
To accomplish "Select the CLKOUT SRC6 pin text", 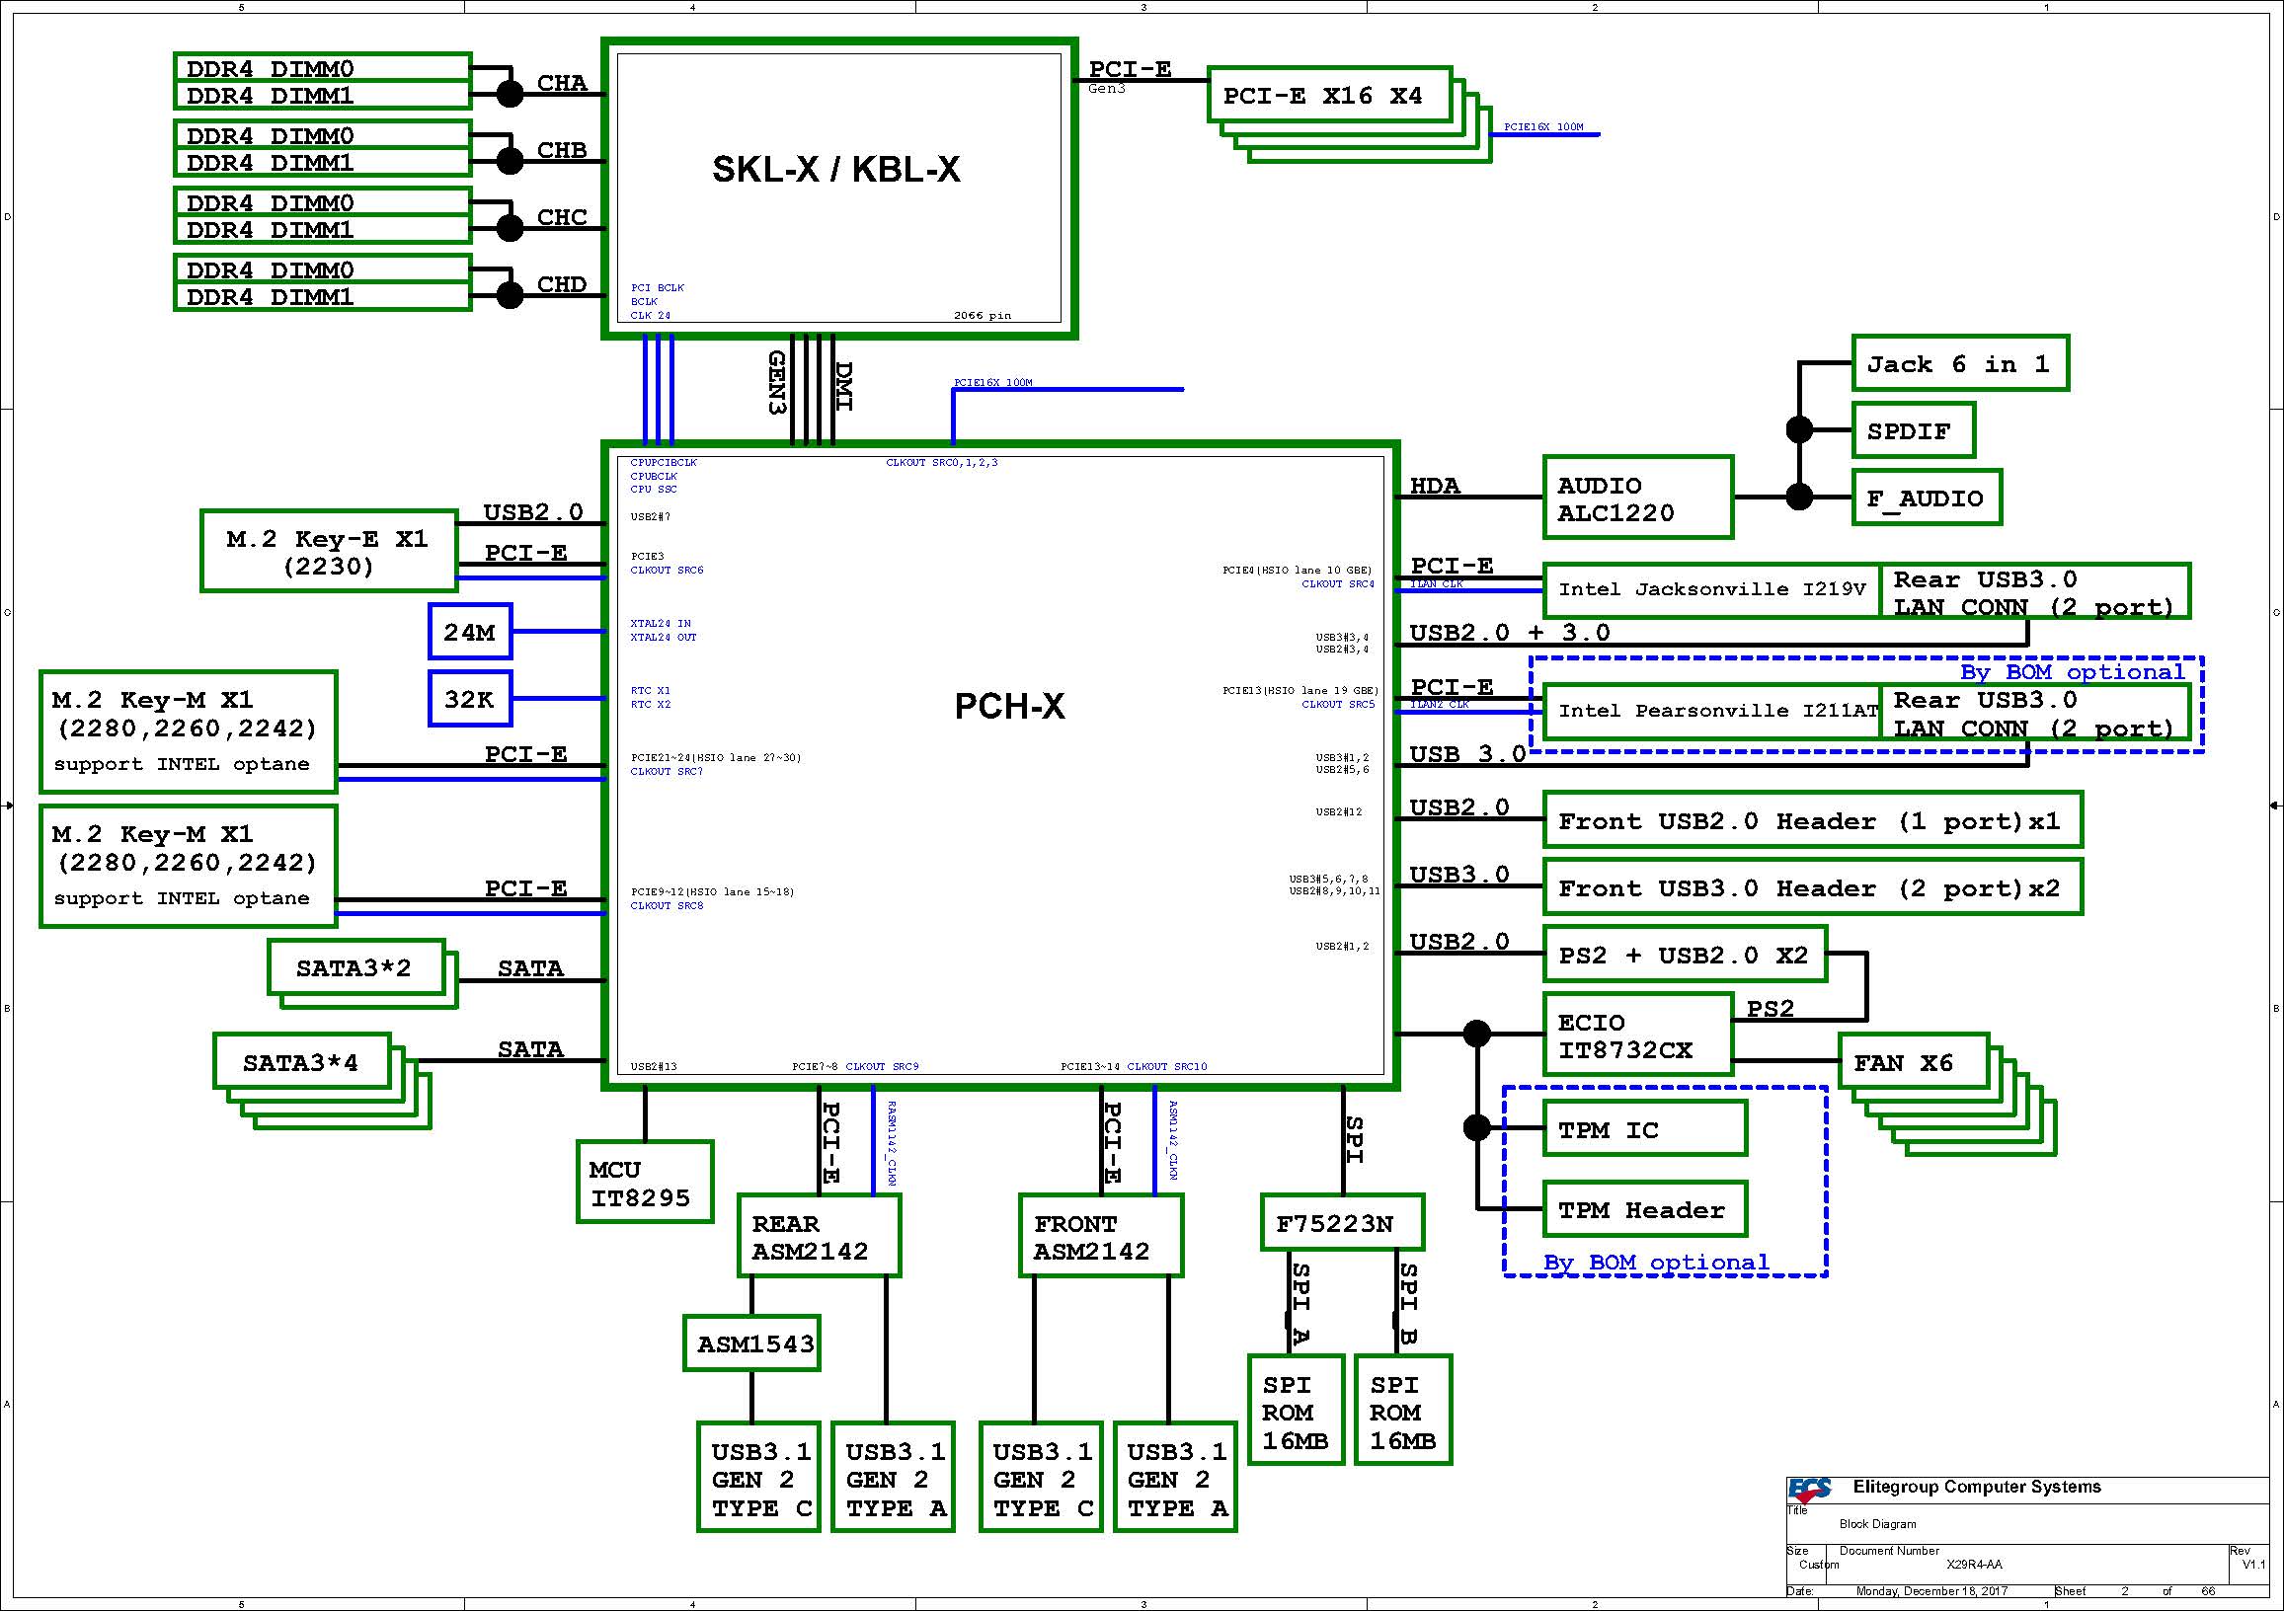I will tap(667, 570).
